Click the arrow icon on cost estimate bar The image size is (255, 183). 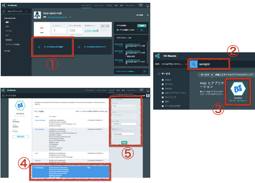[x=144, y=71]
